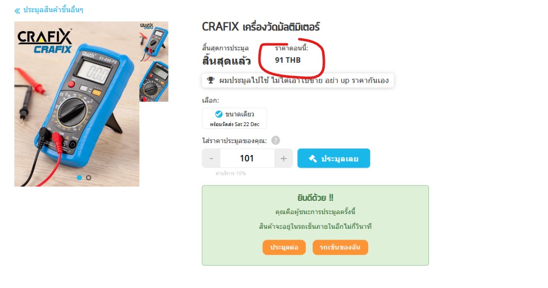Open รถเข็นของฉัน cart button
The width and height of the screenshot is (548, 288).
click(x=340, y=247)
